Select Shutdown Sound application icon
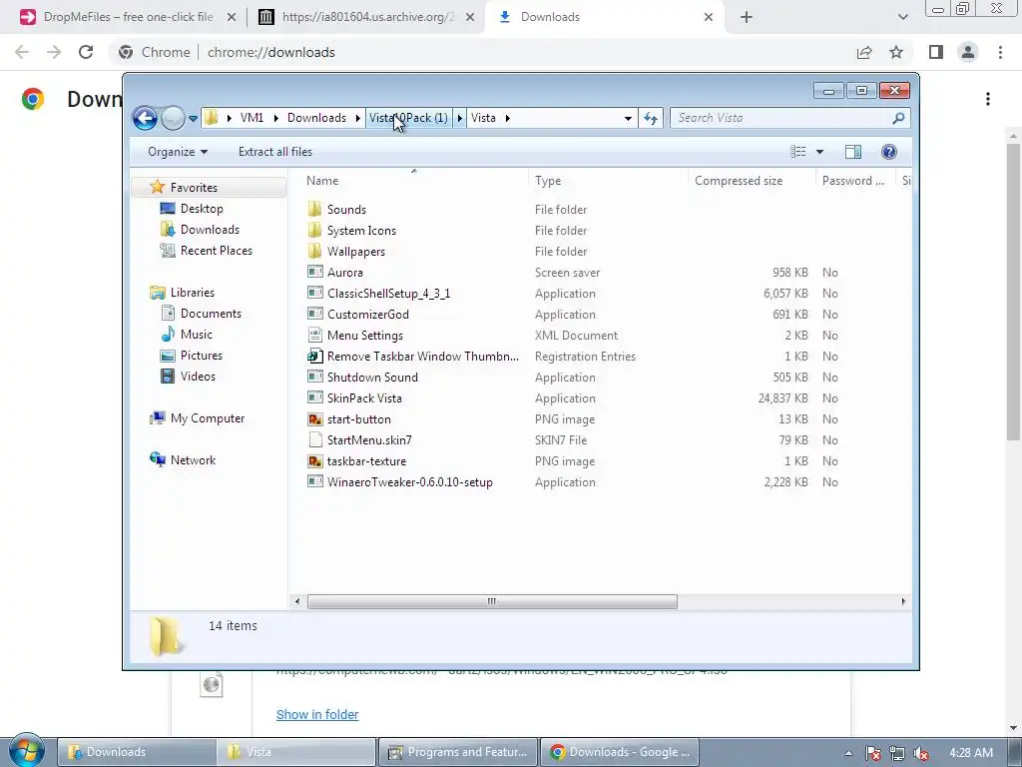 (x=314, y=377)
